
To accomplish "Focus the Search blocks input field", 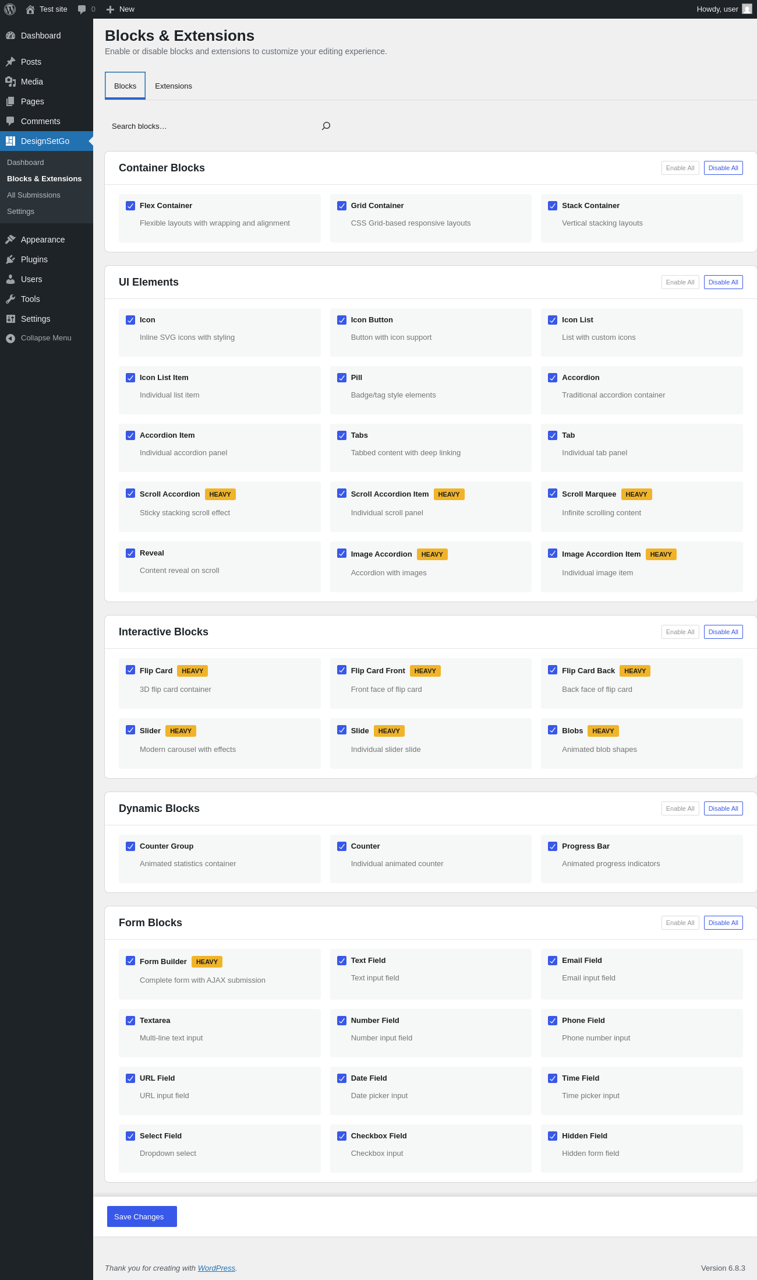I will pyautogui.click(x=213, y=126).
